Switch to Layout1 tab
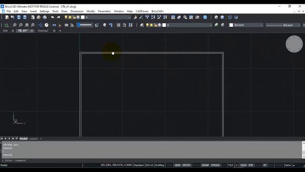This screenshot has width=305, height=172. (x=33, y=139)
